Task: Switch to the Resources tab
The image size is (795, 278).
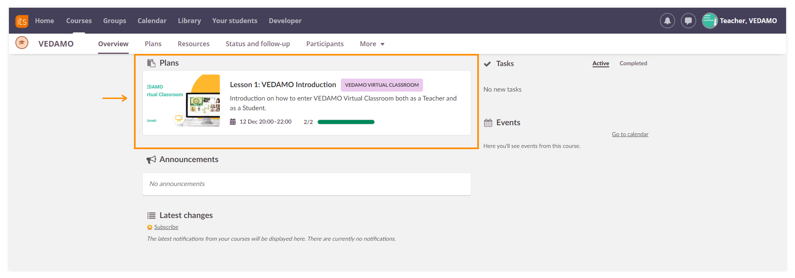Action: [193, 44]
